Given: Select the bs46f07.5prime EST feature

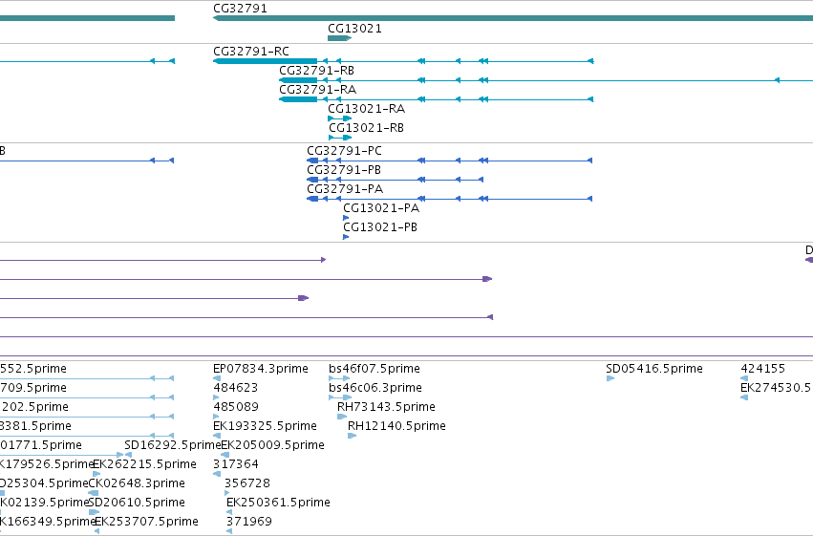Looking at the screenshot, I should pyautogui.click(x=339, y=378).
